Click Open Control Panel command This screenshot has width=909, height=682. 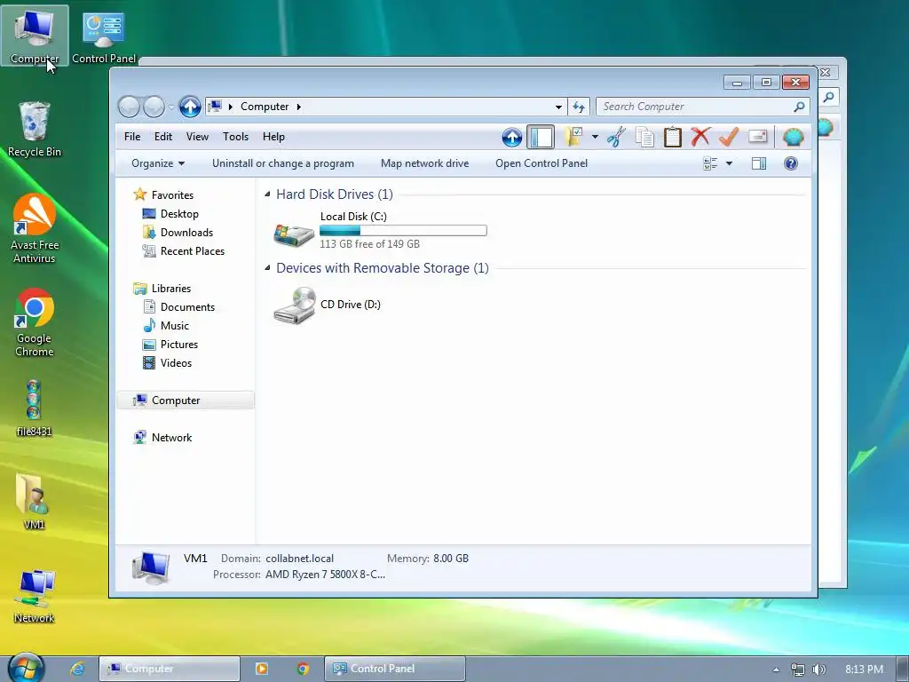pyautogui.click(x=541, y=163)
